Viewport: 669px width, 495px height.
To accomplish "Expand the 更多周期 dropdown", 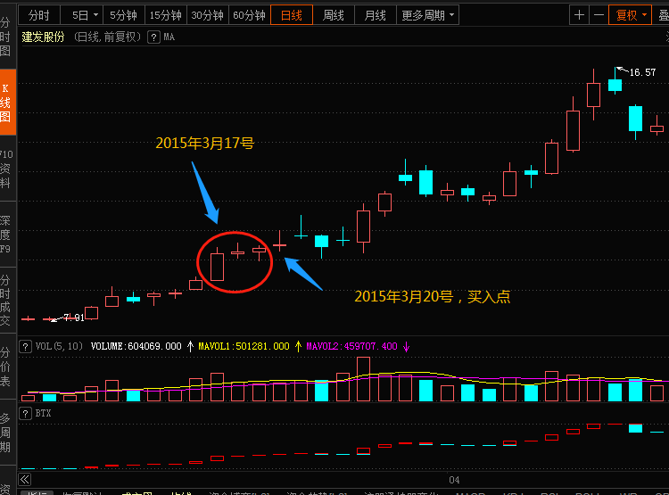I will (x=427, y=15).
